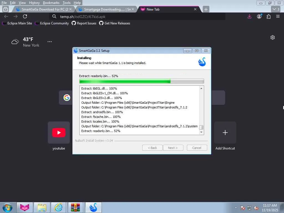Open the extensions puzzle icon
The width and height of the screenshot is (284, 213).
268,16
